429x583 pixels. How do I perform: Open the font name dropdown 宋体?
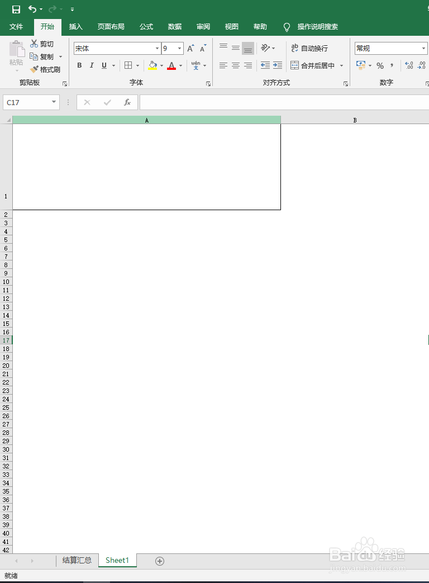point(157,48)
